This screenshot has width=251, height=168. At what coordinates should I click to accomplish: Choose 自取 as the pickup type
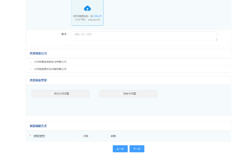point(80,136)
